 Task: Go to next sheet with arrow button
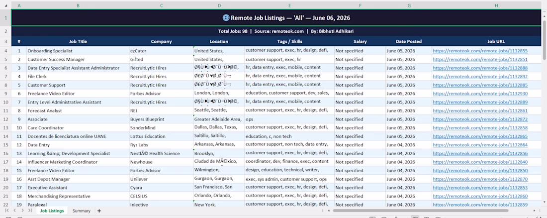[22, 211]
